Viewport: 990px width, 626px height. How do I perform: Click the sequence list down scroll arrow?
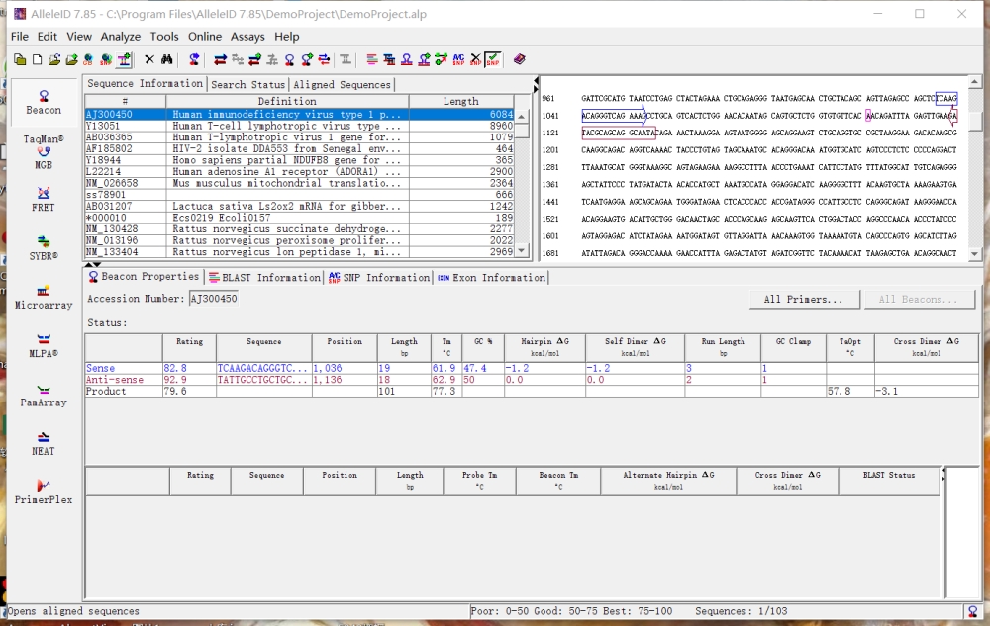(x=522, y=251)
